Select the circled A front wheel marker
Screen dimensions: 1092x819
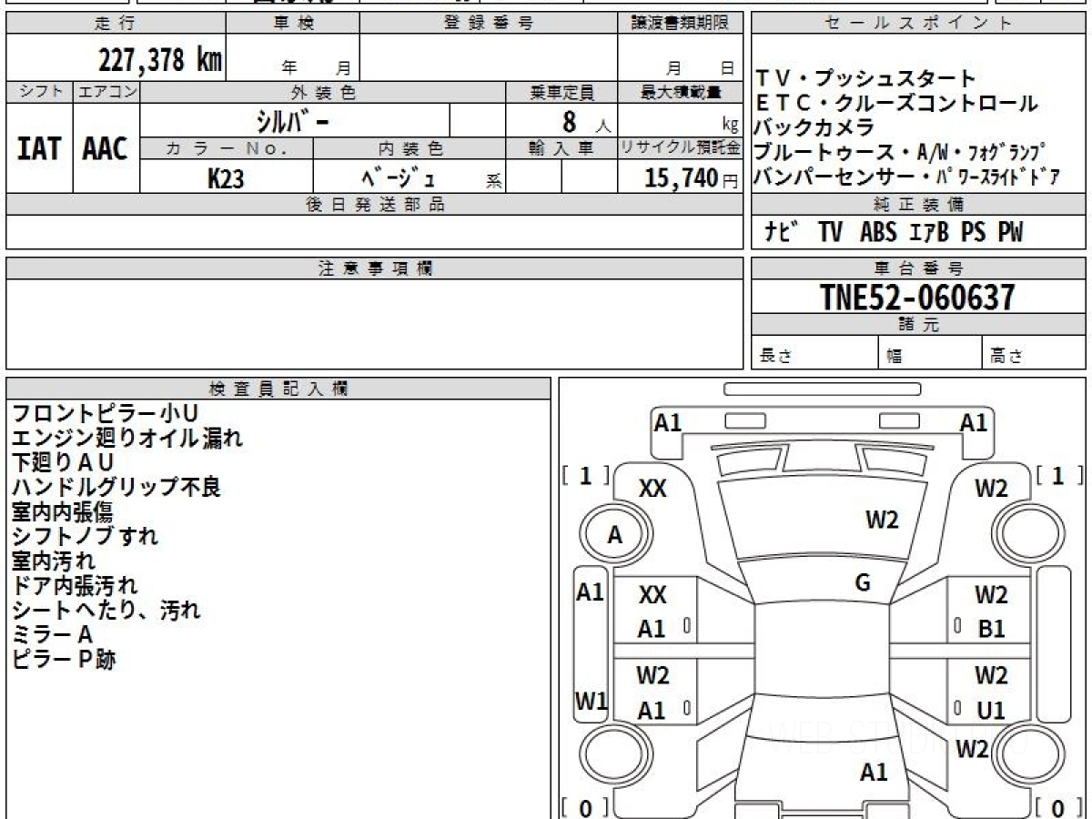click(x=615, y=536)
